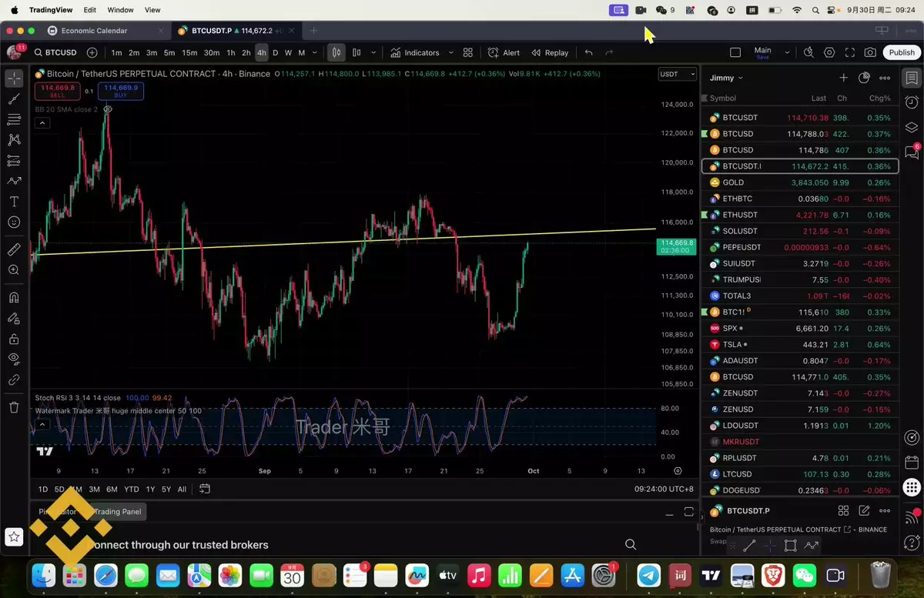Image resolution: width=924 pixels, height=598 pixels.
Task: Click the Replay button
Action: (x=550, y=53)
